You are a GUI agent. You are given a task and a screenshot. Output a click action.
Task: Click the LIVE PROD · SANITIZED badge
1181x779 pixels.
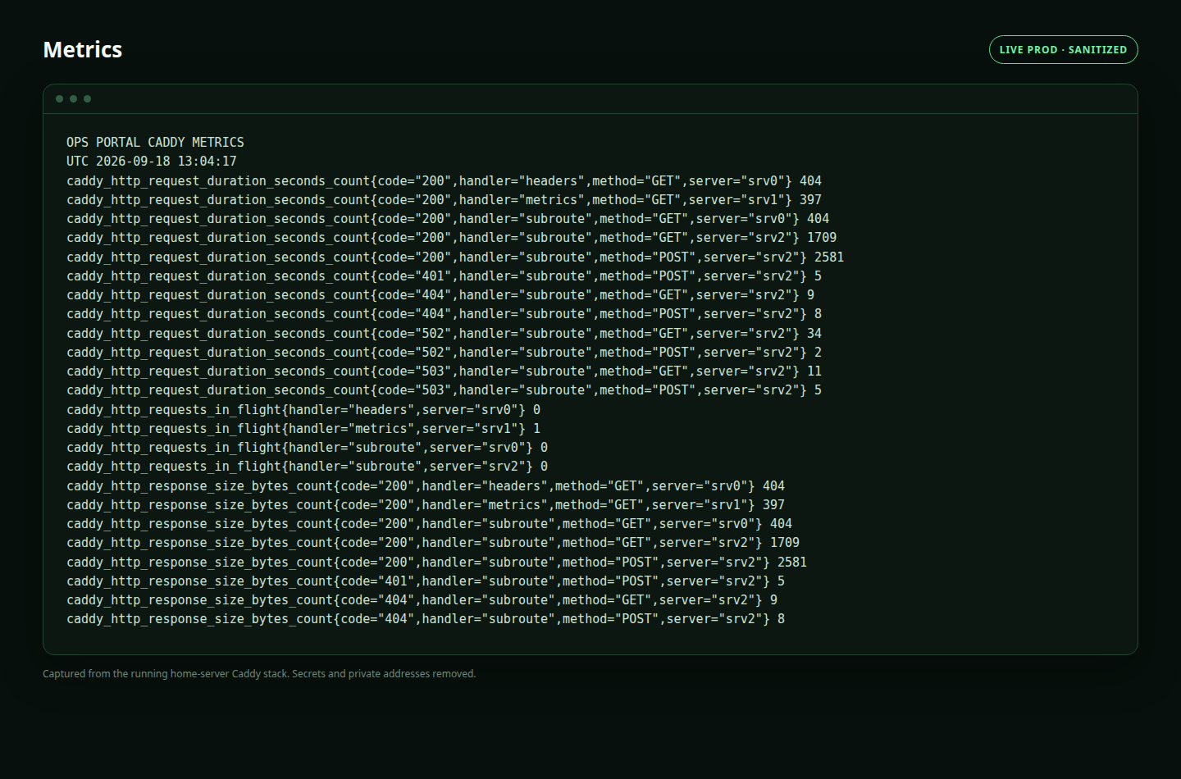click(1063, 49)
